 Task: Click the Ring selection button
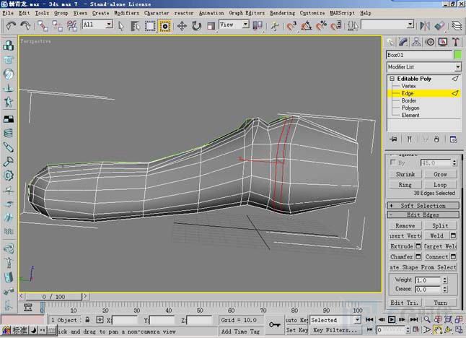pos(405,185)
